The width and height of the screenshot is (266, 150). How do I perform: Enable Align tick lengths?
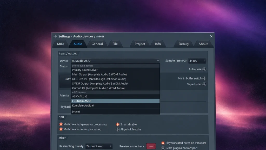(x=118, y=129)
